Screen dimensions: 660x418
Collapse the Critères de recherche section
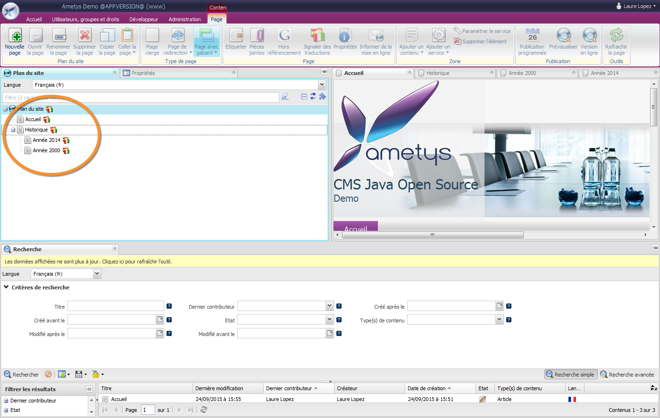point(7,287)
